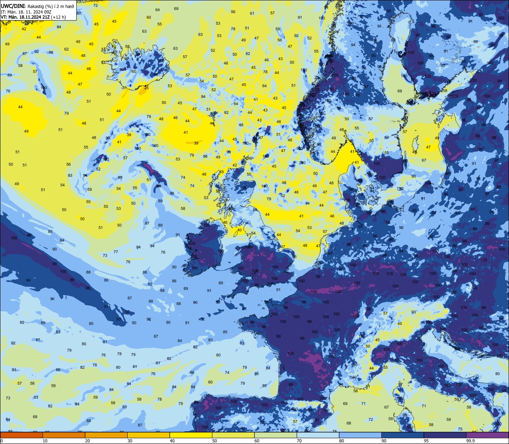The width and height of the screenshot is (509, 444).
Task: Click the 'VT: Mán. 18.11.2024 21Z (+12 h)' line
Action: point(33,17)
